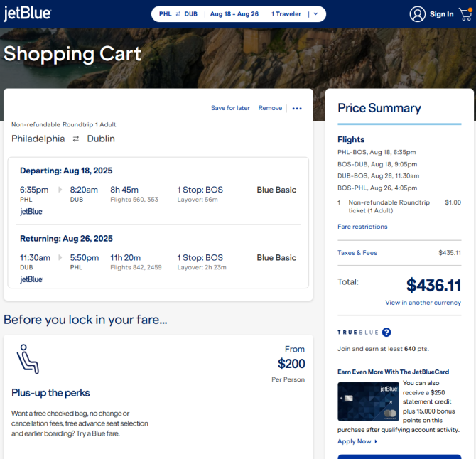Click the jetBlue logo under departing flight
The width and height of the screenshot is (476, 459).
click(31, 211)
